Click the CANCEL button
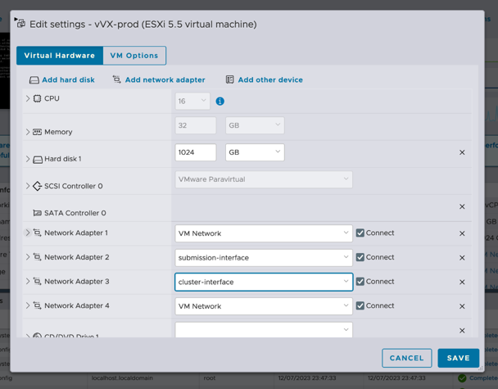The height and width of the screenshot is (389, 498). pos(406,358)
